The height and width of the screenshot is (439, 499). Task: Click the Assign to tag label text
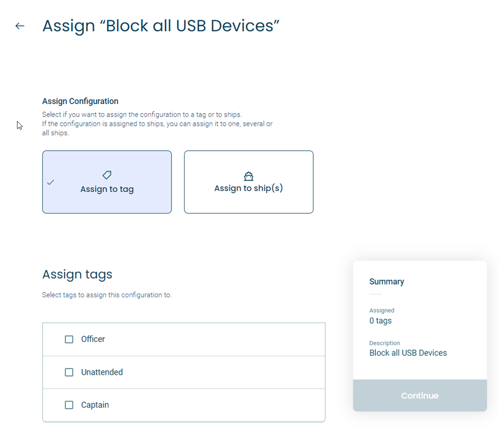[107, 190]
